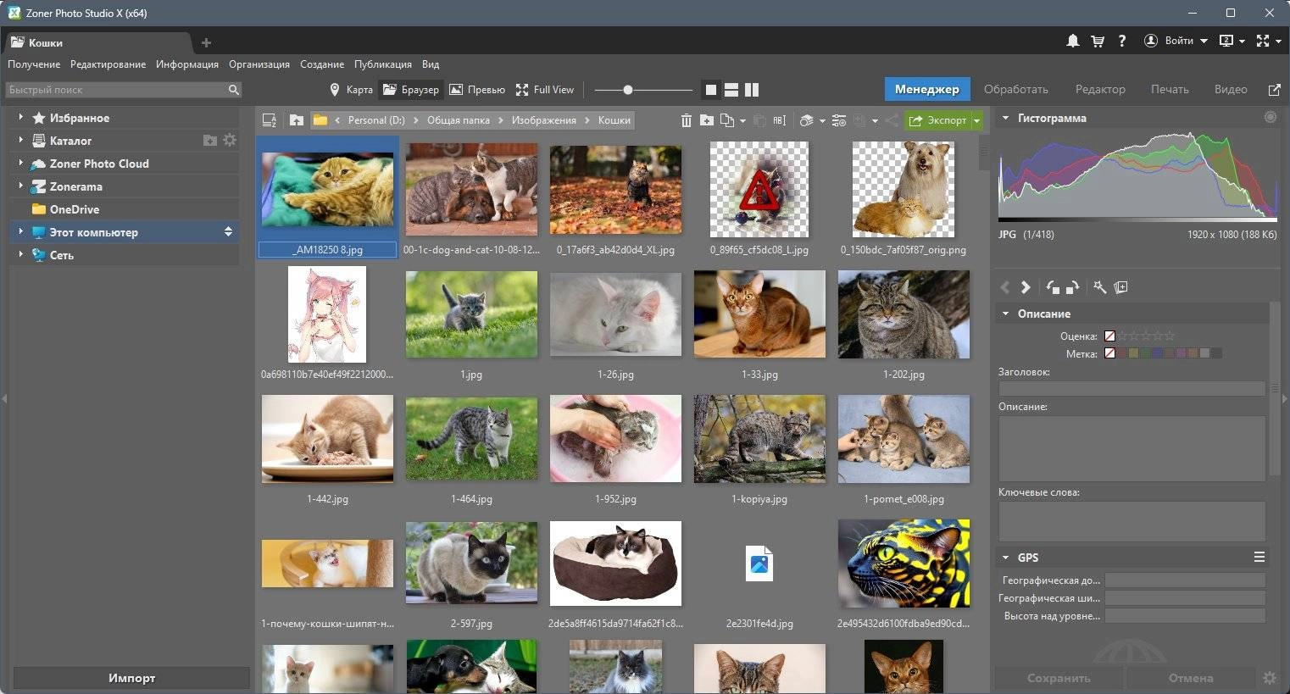Expand the Избранное tree item

[20, 117]
